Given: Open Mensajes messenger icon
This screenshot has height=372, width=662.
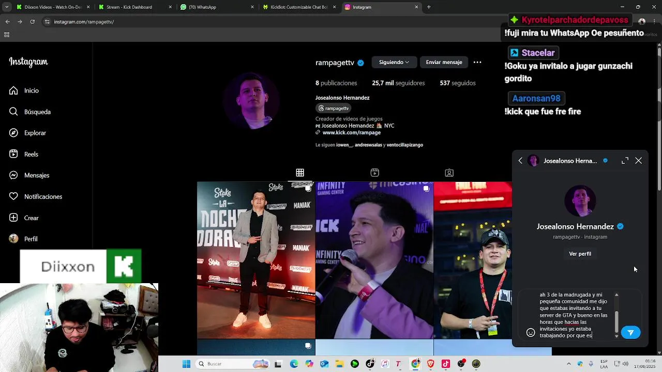Looking at the screenshot, I should coord(14,175).
